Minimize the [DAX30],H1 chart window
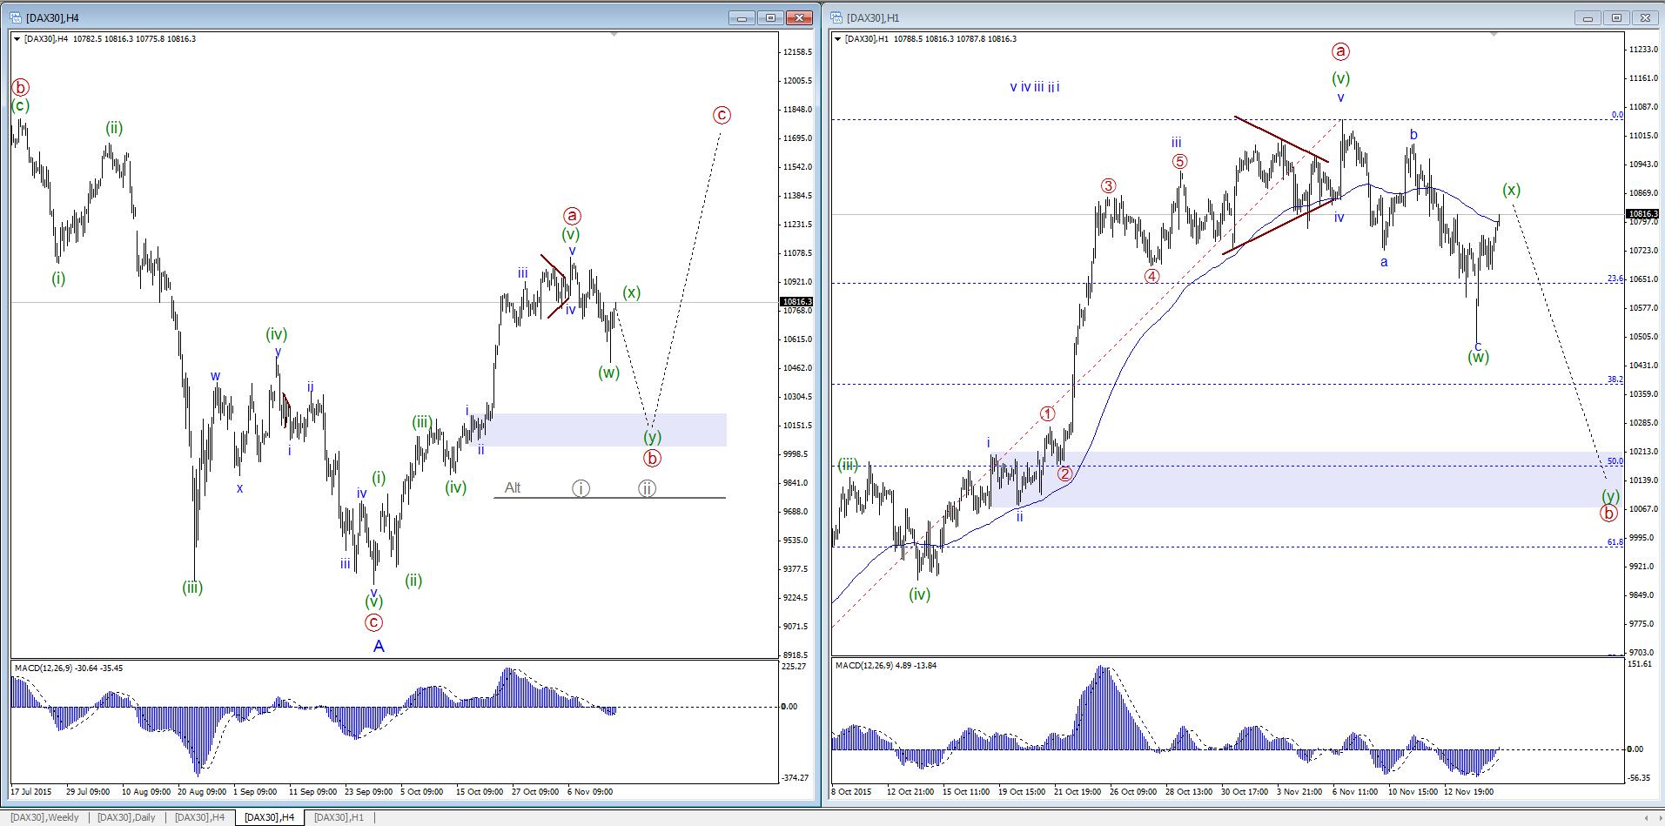1665x826 pixels. [x=1588, y=17]
